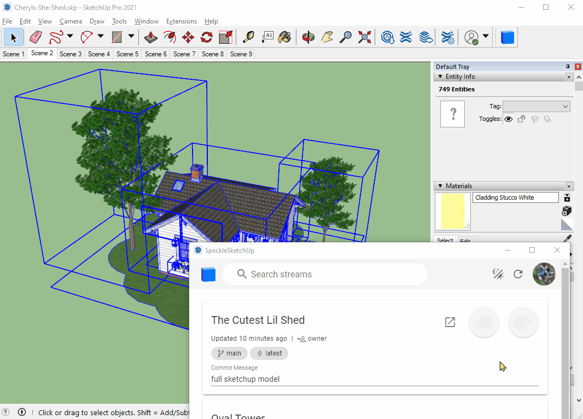This screenshot has height=419, width=583.
Task: Choose the Freehand line tool
Action: click(56, 37)
